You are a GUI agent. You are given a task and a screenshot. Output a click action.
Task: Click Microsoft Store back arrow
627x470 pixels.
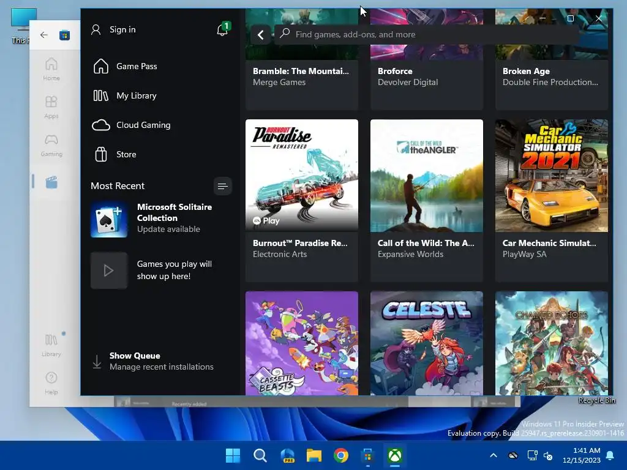tap(44, 35)
